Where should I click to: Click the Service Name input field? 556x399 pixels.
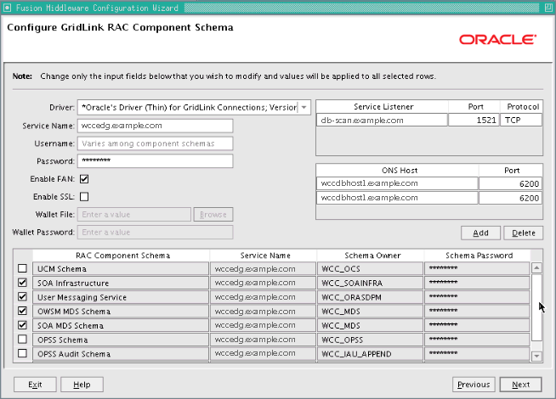tap(156, 126)
